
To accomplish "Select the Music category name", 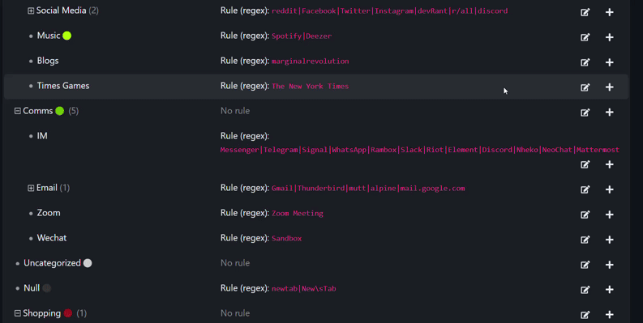I will tap(49, 36).
